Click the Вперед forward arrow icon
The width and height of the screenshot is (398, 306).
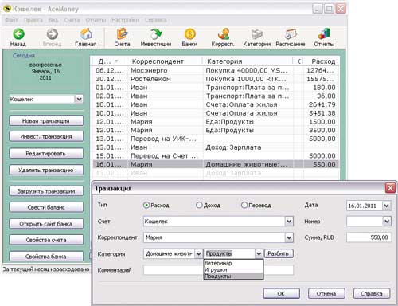pyautogui.click(x=53, y=34)
